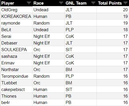Select the Total Points header cell
Image resolution: width=129 pixels, height=106 pixels.
113,3
